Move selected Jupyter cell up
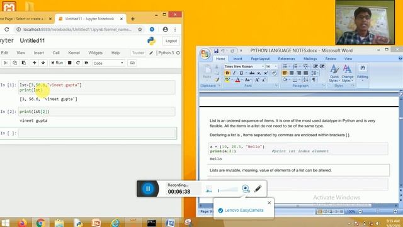This screenshot has width=403, height=227. [34, 63]
